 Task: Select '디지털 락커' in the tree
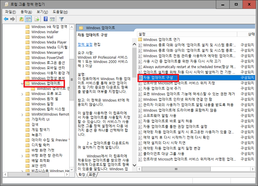point(40,145)
